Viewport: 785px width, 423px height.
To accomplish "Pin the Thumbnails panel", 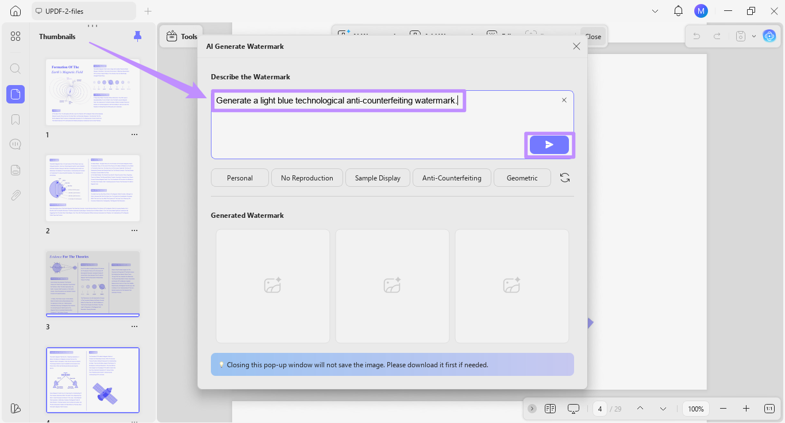I will [x=137, y=36].
